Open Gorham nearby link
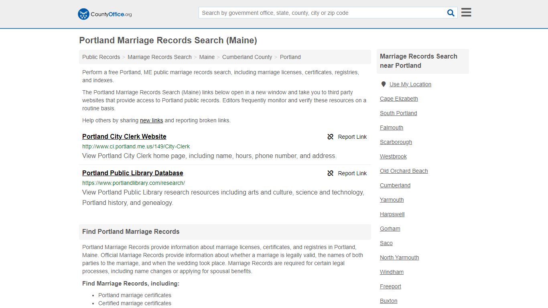The height and width of the screenshot is (308, 548). pos(390,229)
